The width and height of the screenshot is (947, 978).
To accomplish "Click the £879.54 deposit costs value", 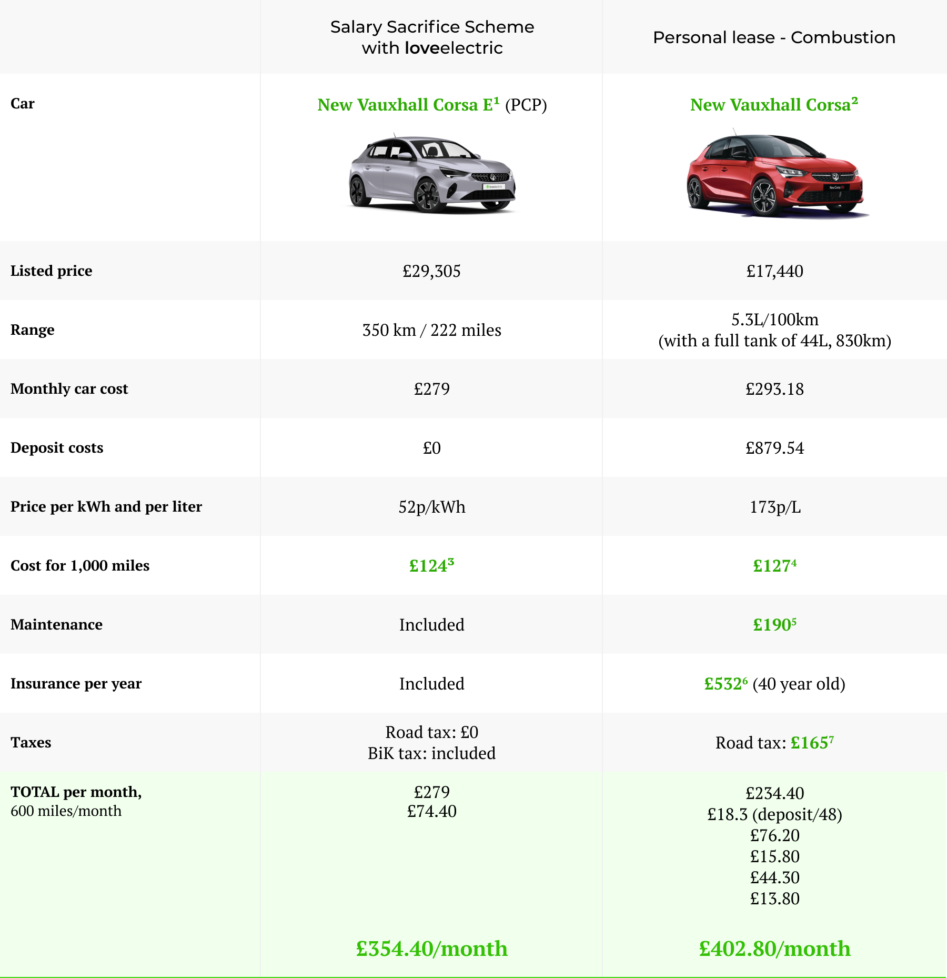I will (774, 448).
